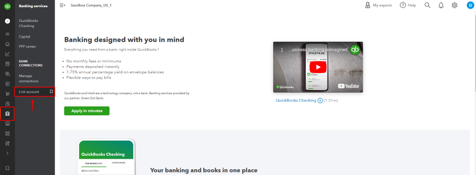
Task: Open the four-squares apps icon
Action: [8, 134]
